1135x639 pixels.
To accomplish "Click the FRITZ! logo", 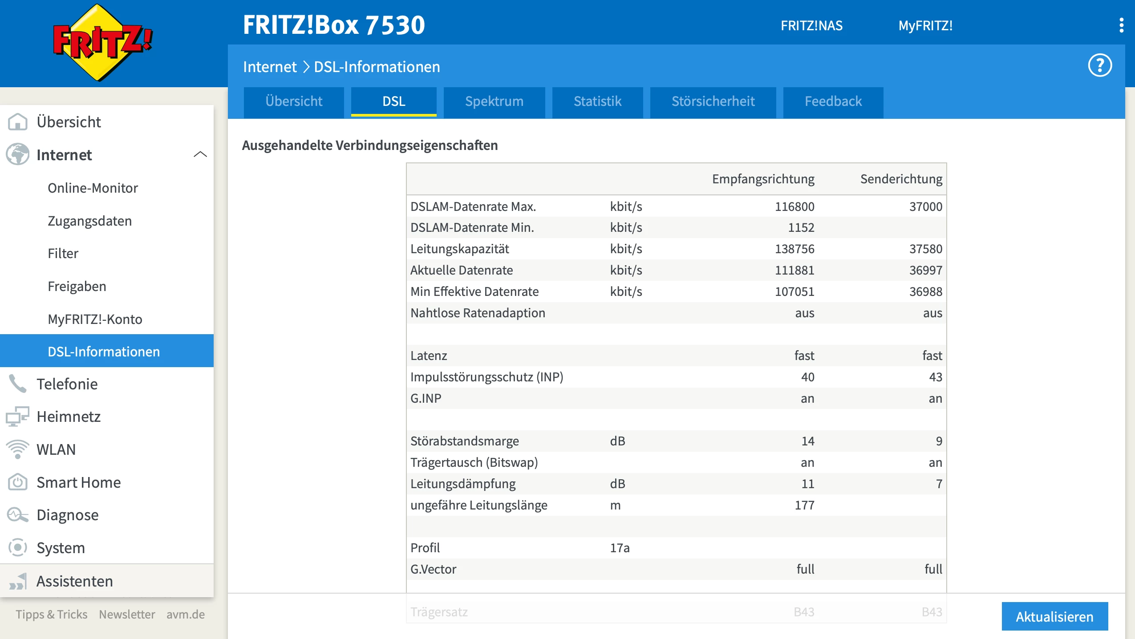I will [x=102, y=42].
